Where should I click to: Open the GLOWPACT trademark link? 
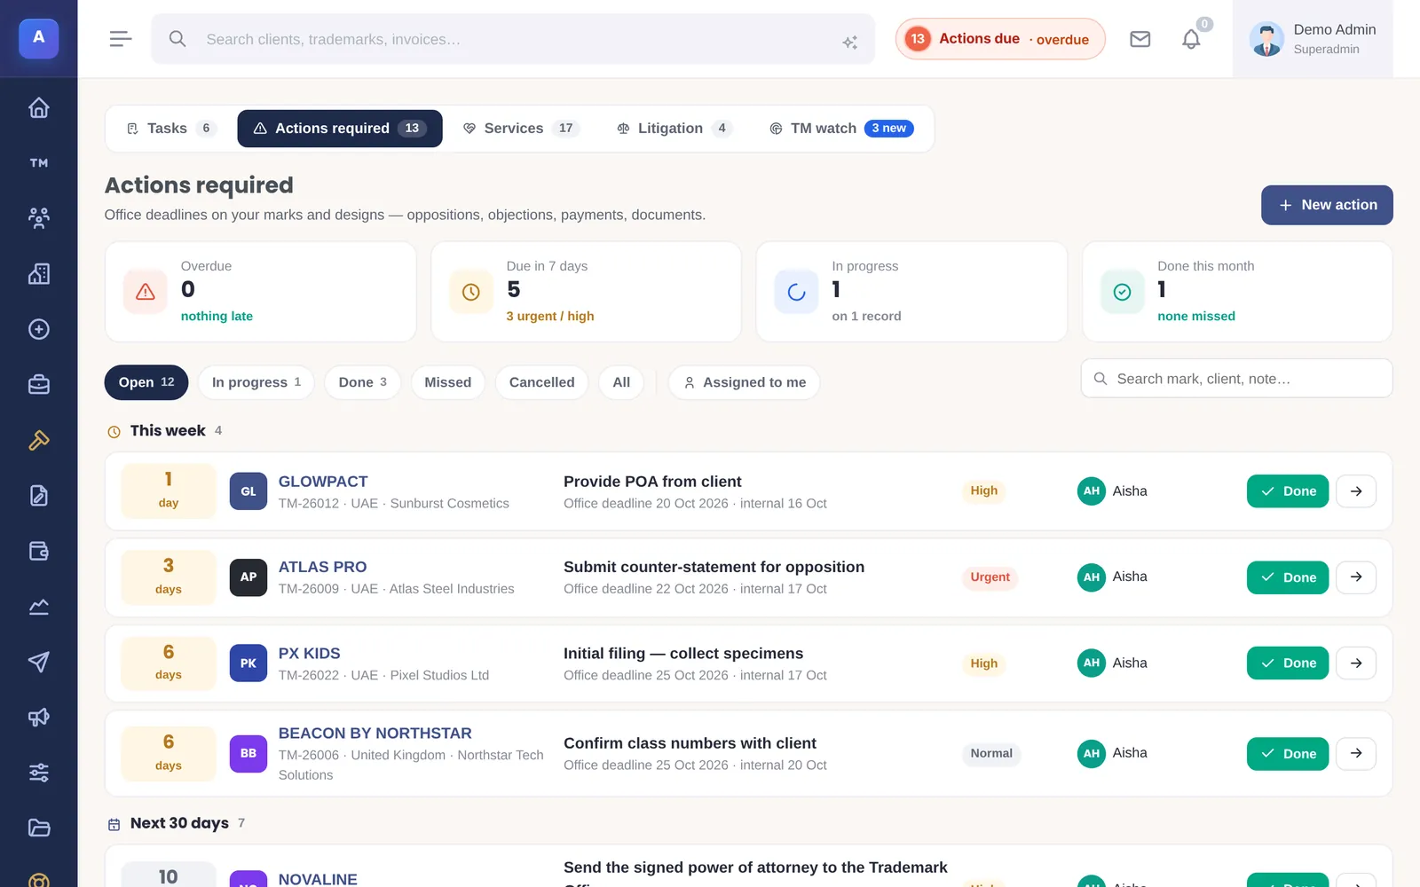click(x=323, y=482)
